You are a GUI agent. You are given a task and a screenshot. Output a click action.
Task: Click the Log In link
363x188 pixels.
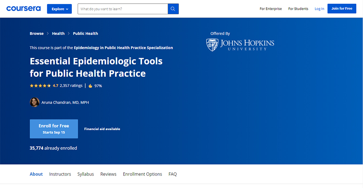point(319,9)
